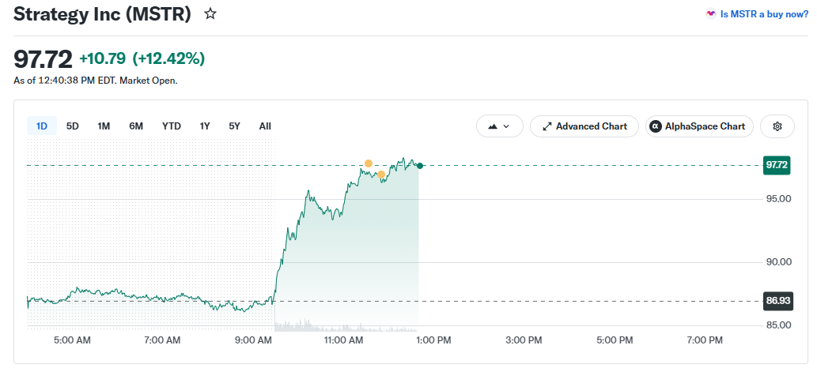Switch to the 5Y chart range

[x=234, y=126]
